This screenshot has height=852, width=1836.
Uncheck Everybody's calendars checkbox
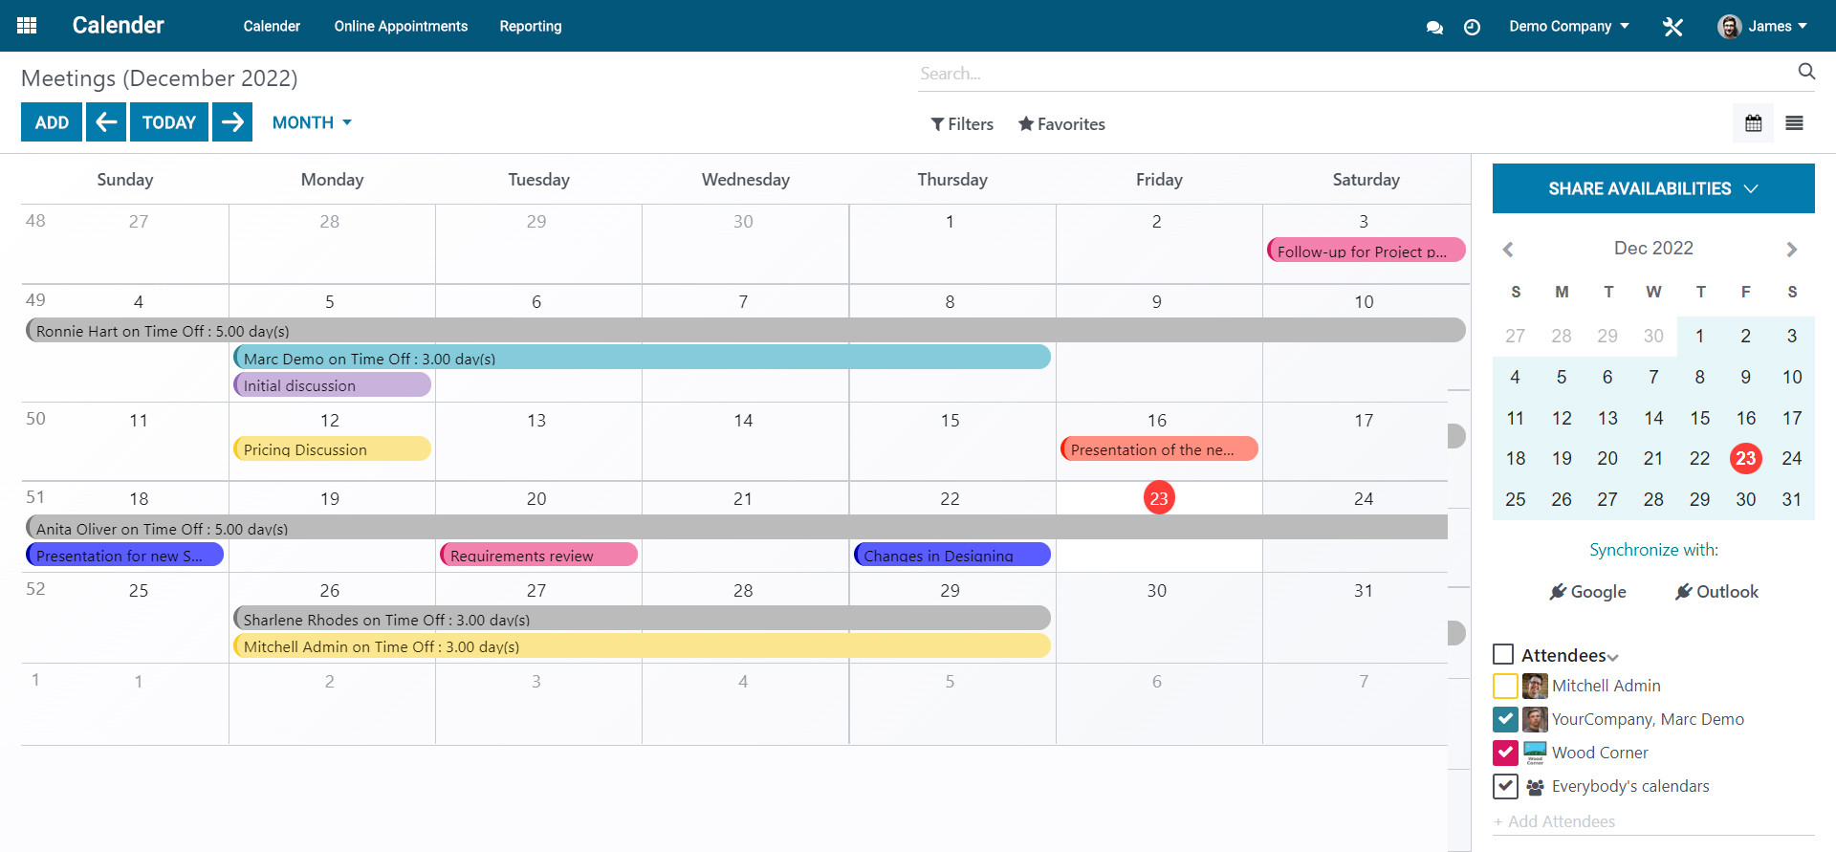click(1505, 786)
